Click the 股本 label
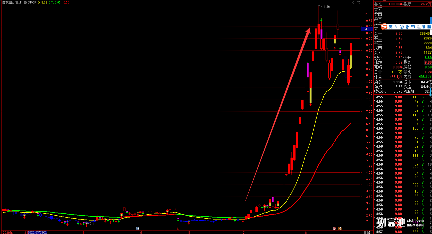 pyautogui.click(x=407, y=82)
